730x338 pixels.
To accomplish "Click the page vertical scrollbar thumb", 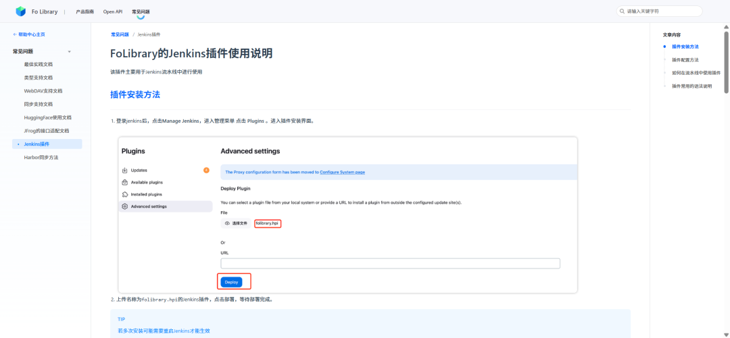I will [726, 62].
